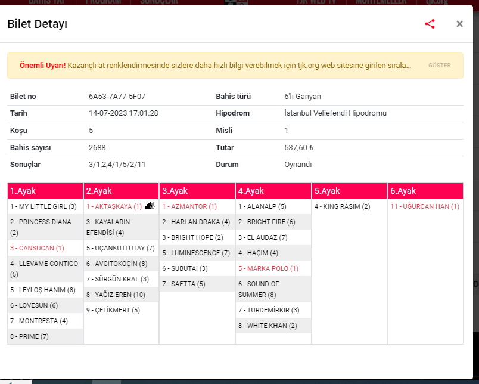
Task: Select the 2.Ayak column header
Action: [122, 191]
